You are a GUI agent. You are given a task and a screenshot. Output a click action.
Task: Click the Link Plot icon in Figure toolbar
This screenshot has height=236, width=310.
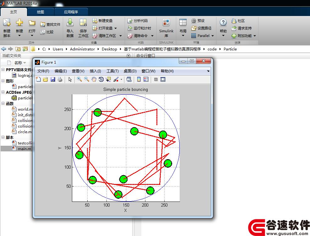coord(129,79)
